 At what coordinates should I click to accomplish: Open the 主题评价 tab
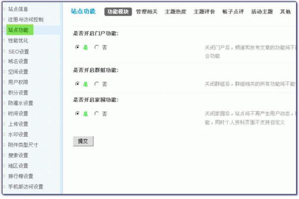coord(204,12)
